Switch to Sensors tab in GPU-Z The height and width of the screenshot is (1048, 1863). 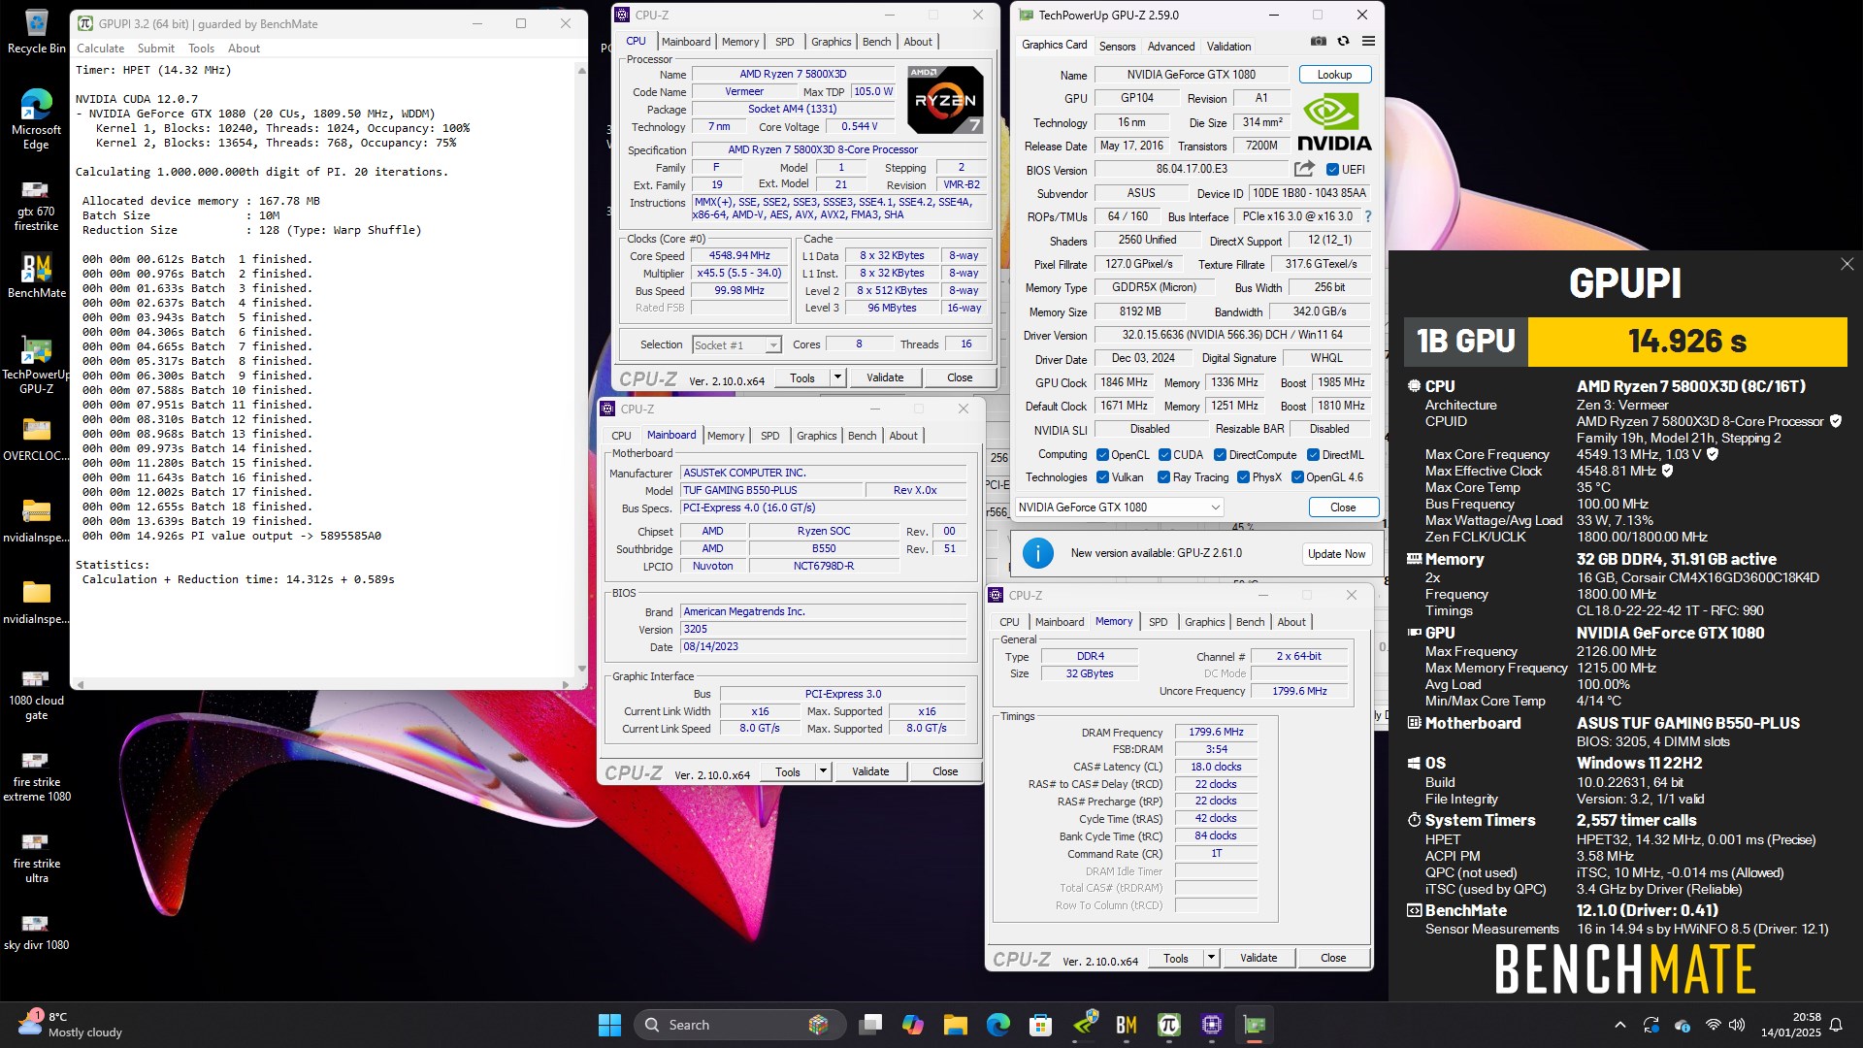point(1117,47)
